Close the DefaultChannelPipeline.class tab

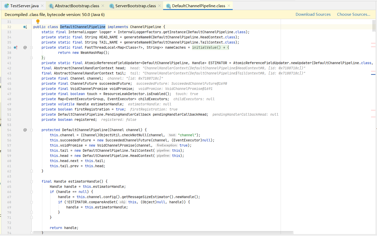coord(229,6)
